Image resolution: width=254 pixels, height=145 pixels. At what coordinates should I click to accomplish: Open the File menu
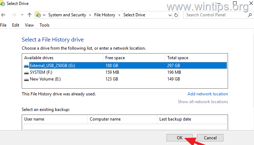[3, 25]
